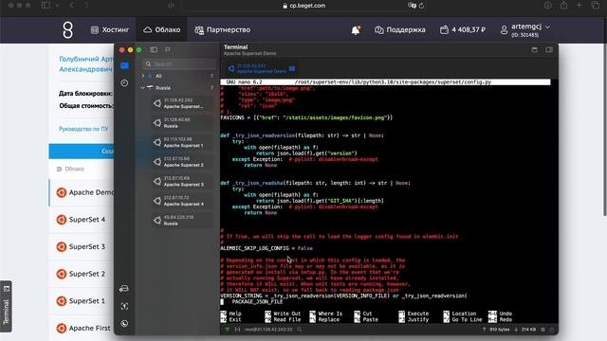Open host Apache Superset 1
This screenshot has height=341, width=607.
(x=182, y=142)
